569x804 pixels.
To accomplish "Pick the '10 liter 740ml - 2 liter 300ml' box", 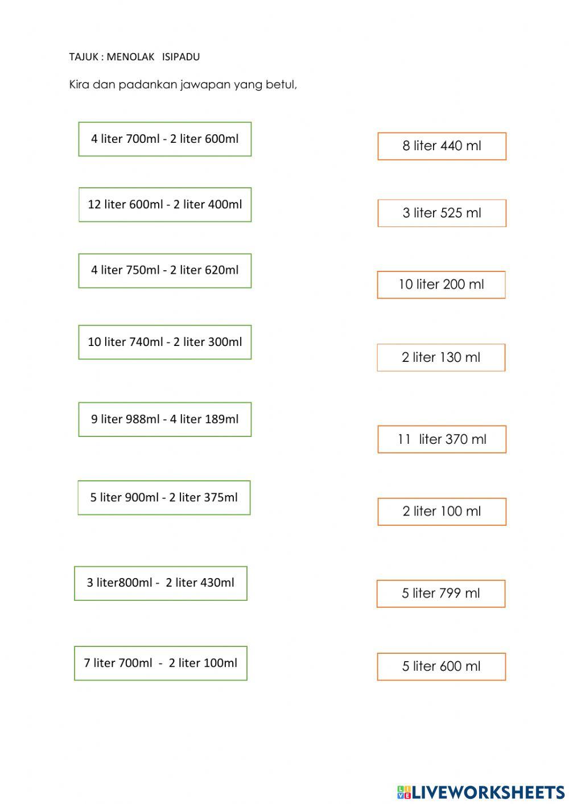I will (165, 343).
